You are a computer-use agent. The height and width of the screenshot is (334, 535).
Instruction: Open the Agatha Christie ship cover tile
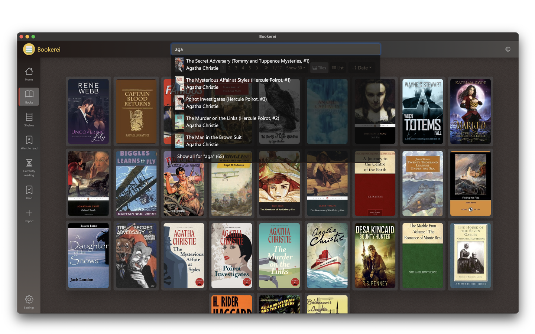[327, 255]
